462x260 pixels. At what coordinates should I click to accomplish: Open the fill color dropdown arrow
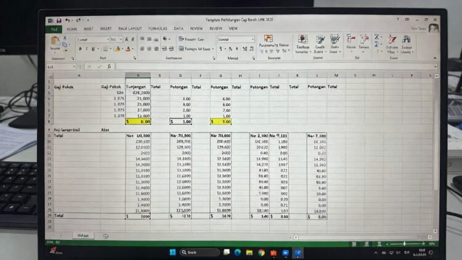click(x=123, y=49)
